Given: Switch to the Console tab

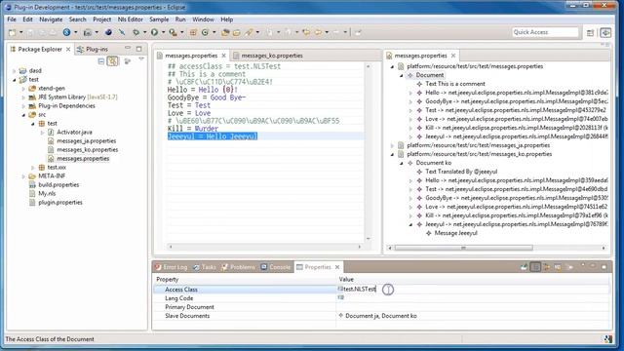Looking at the screenshot, I should [x=276, y=267].
